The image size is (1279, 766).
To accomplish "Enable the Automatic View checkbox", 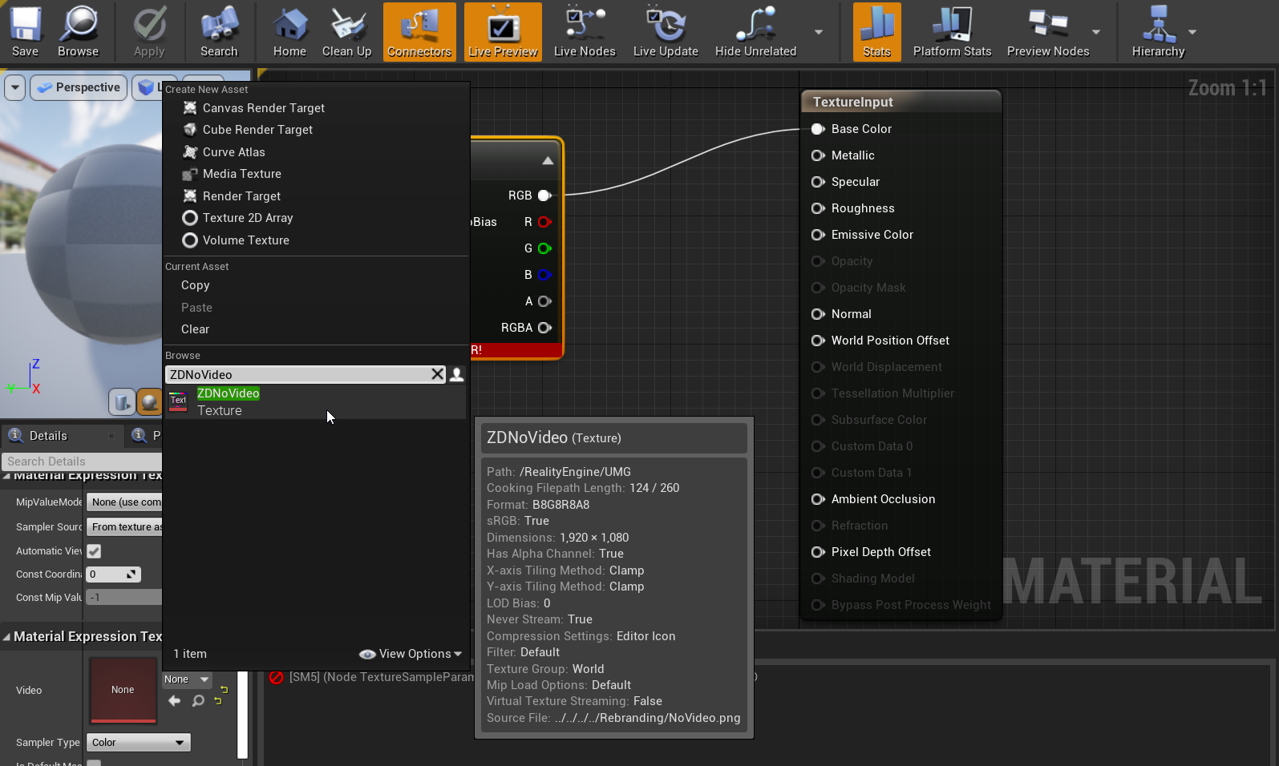I will pos(94,551).
